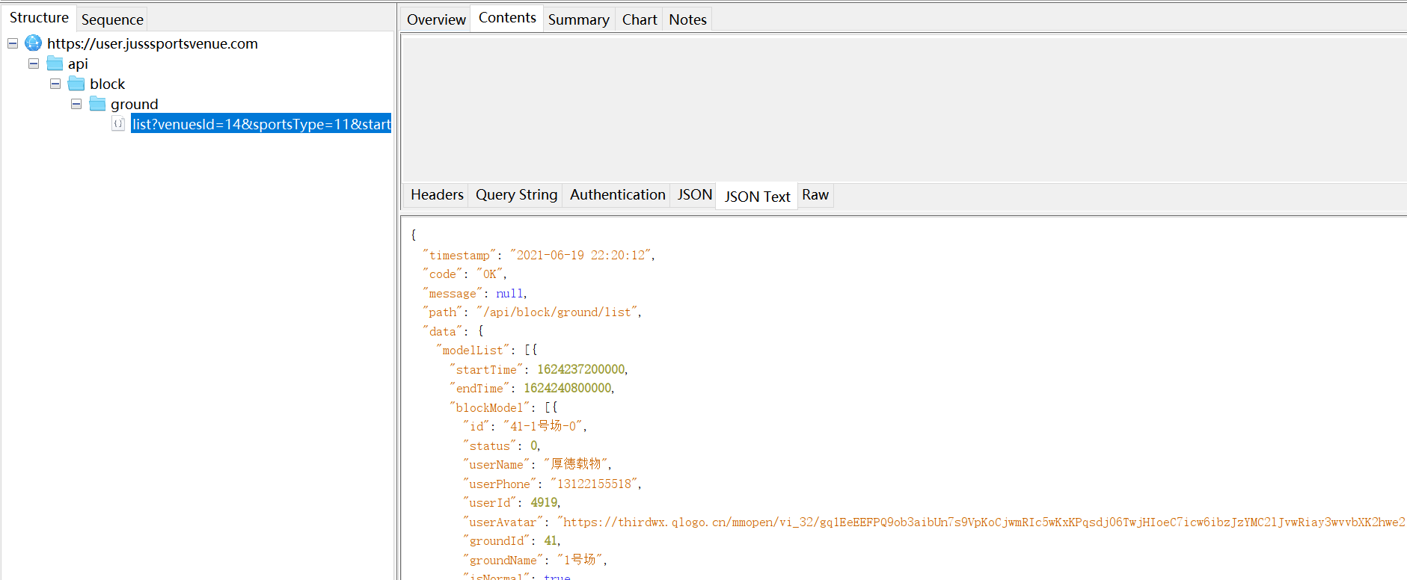Select the list?venuesId=14&sportsType=11 request
This screenshot has height=580, width=1407.
261,124
